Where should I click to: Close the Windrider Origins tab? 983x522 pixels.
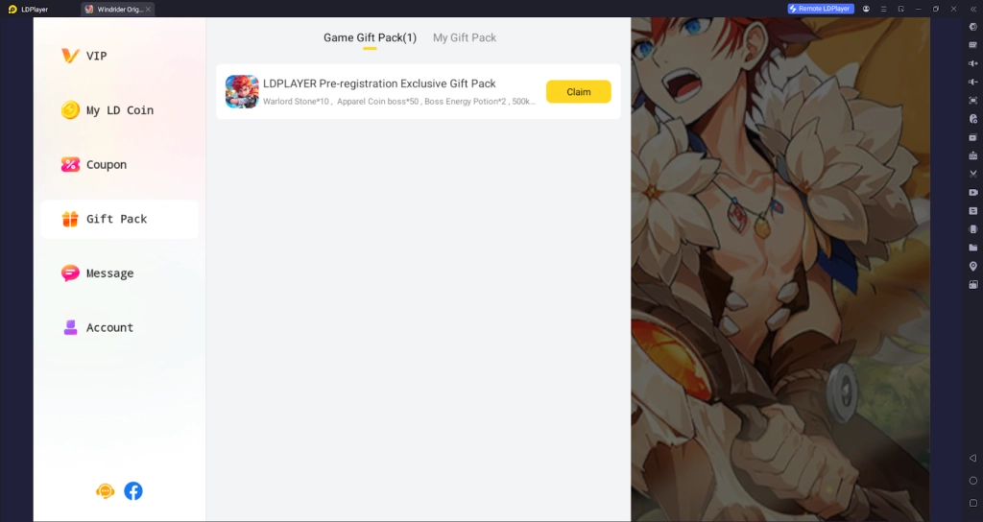coord(148,10)
